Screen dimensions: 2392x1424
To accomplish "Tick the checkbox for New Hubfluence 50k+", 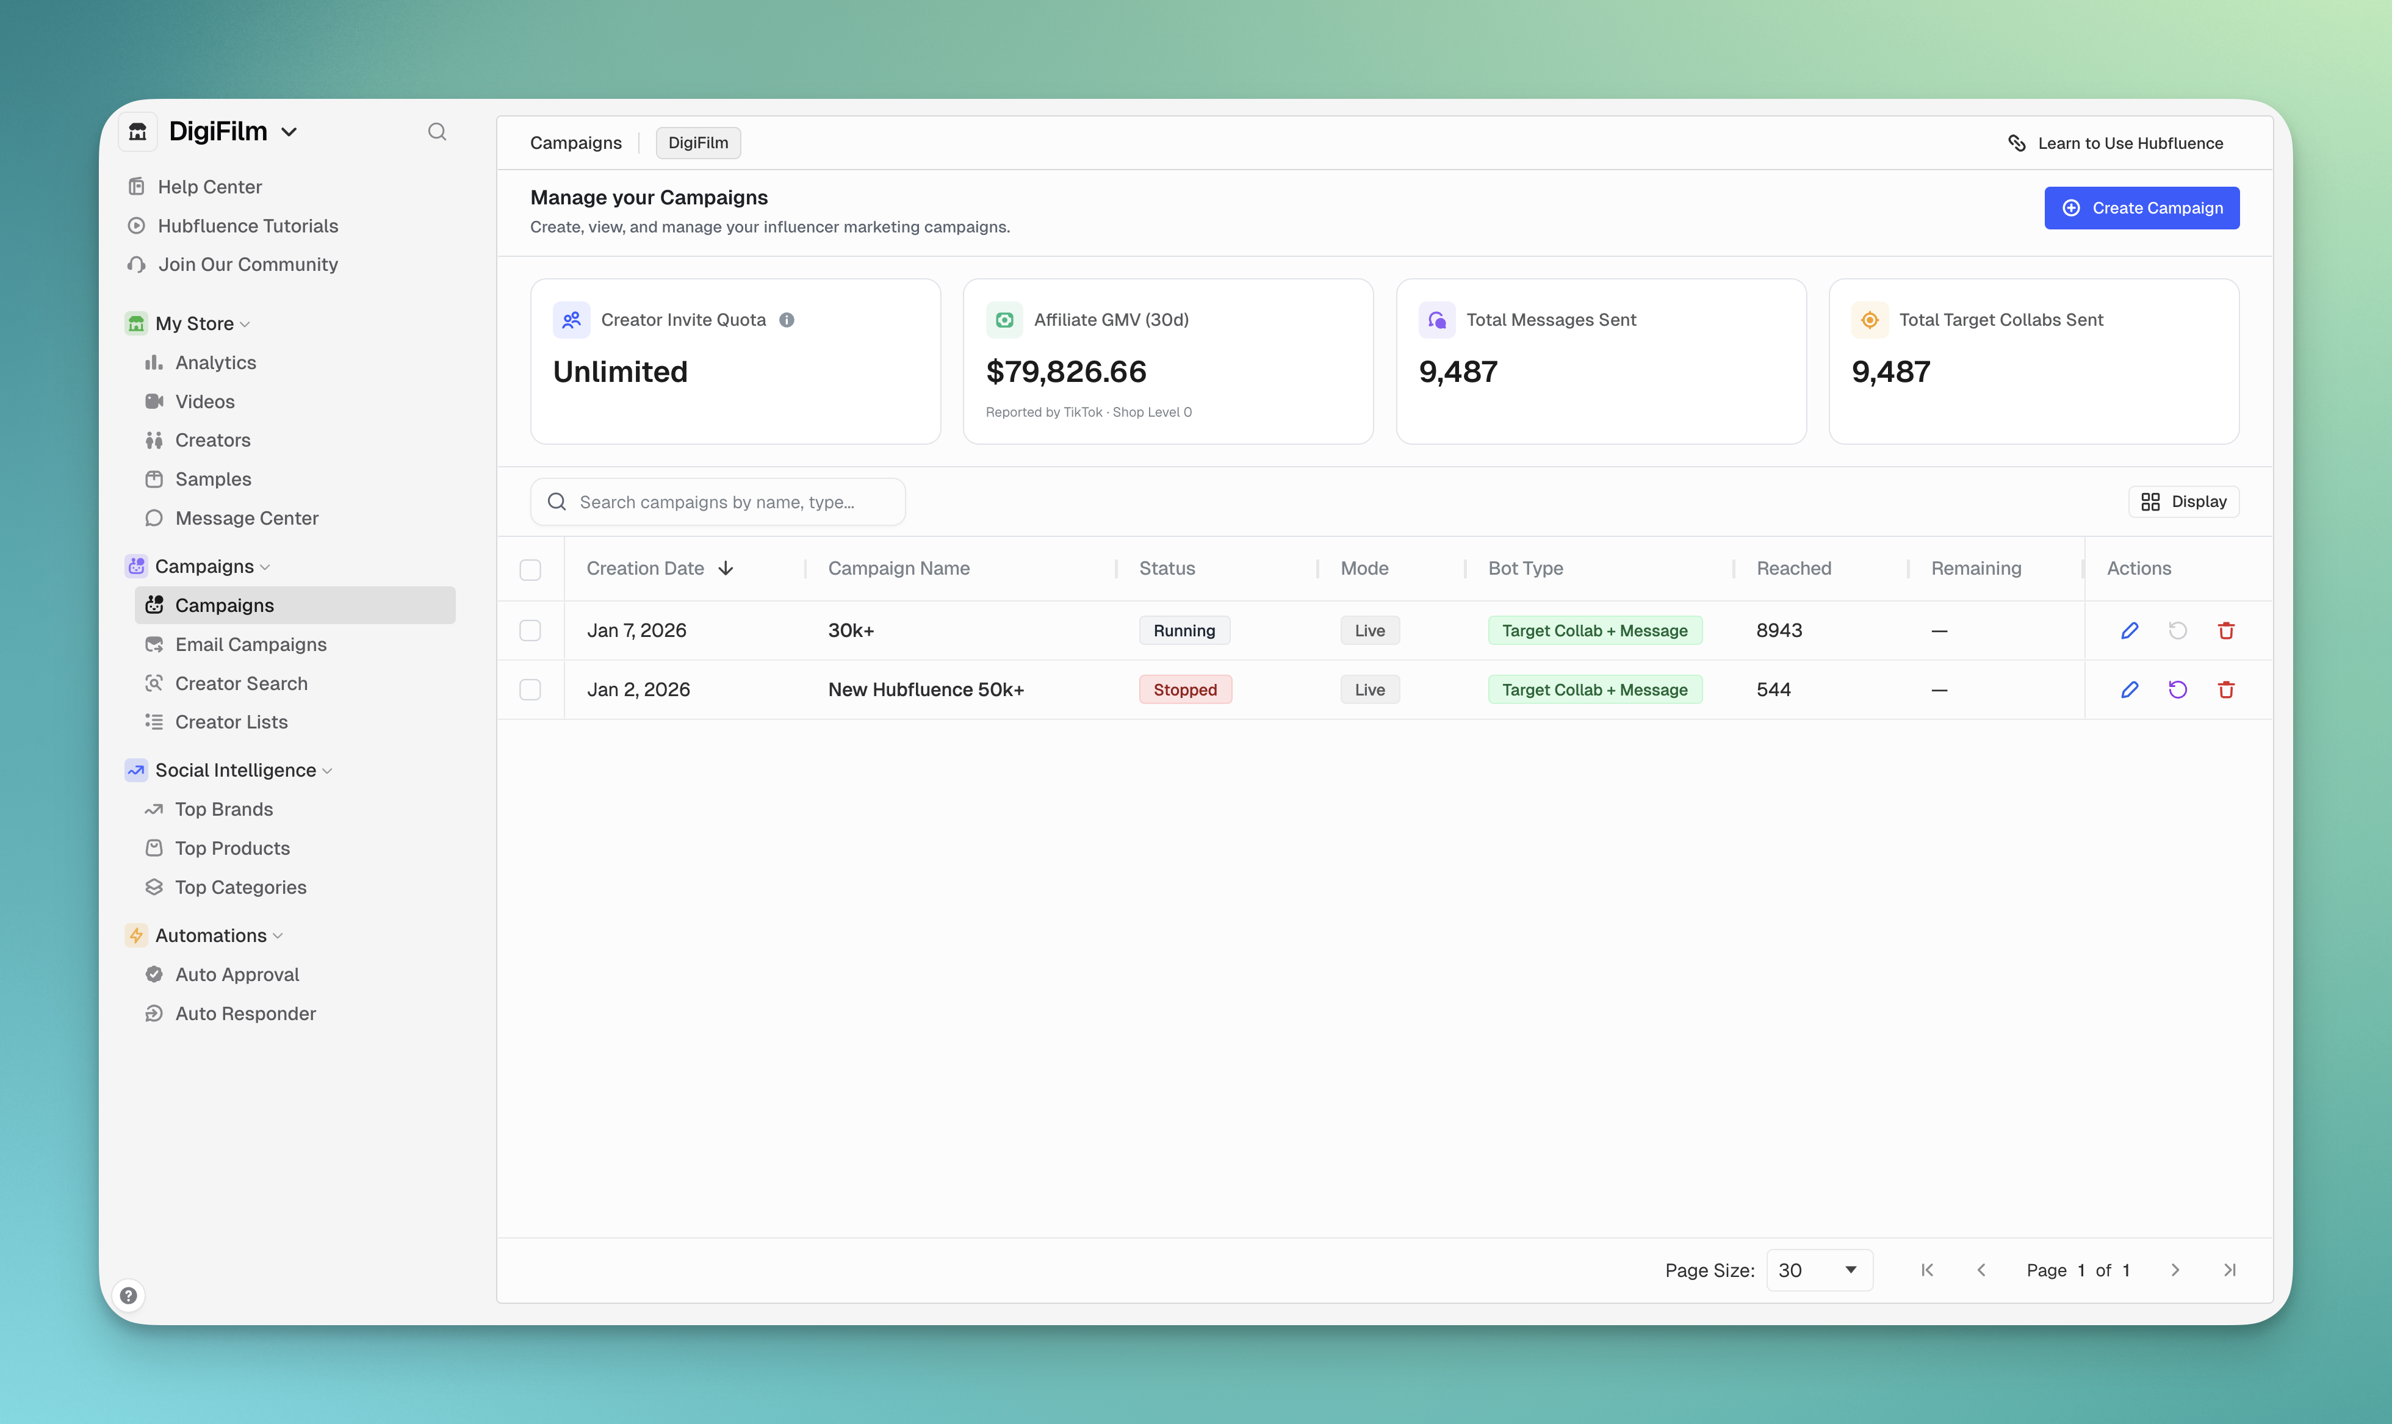I will [x=531, y=689].
